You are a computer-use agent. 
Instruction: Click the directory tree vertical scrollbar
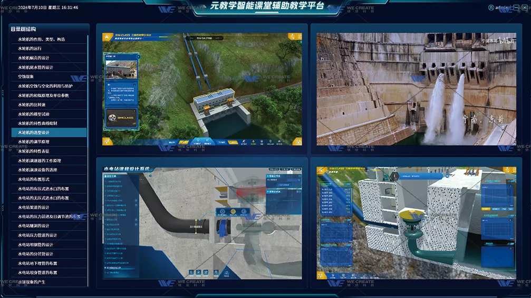[88, 91]
